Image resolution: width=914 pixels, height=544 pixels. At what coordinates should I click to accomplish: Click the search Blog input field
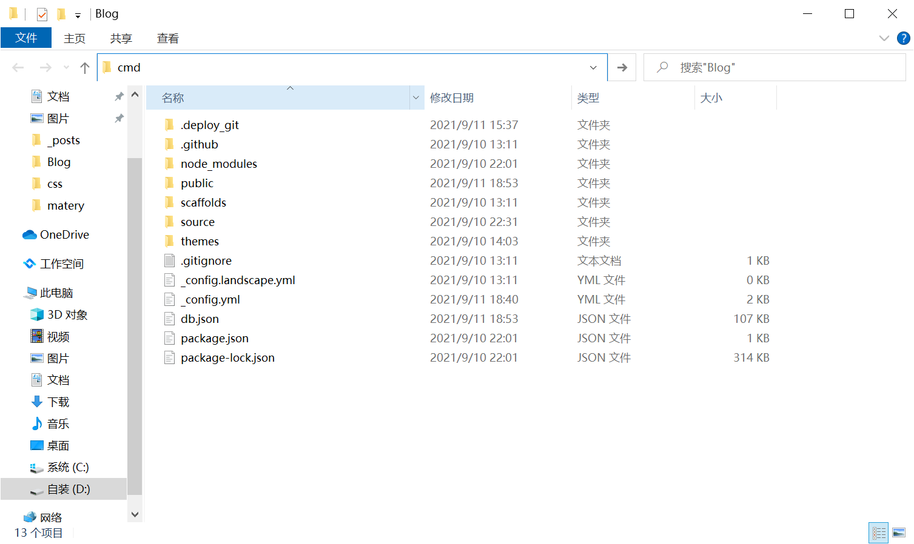click(x=782, y=68)
